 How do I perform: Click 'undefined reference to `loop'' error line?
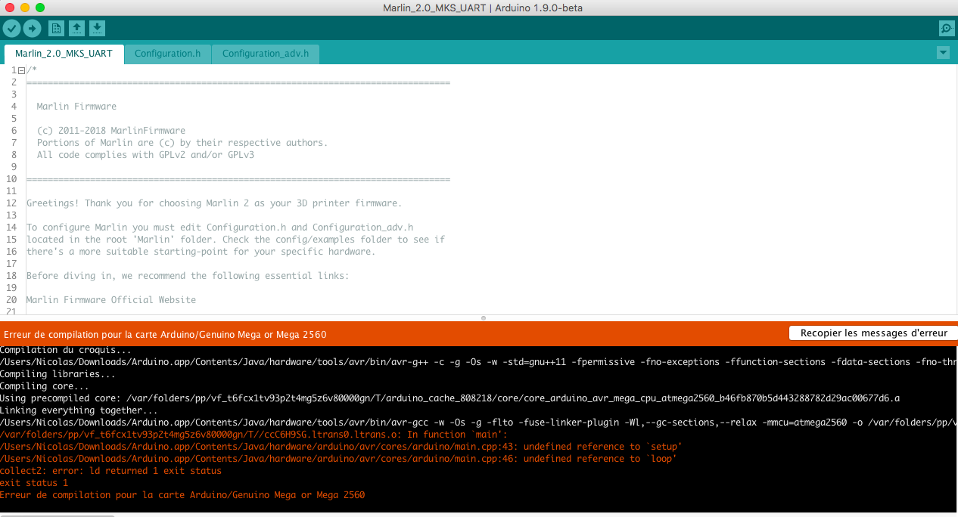pyautogui.click(x=338, y=459)
